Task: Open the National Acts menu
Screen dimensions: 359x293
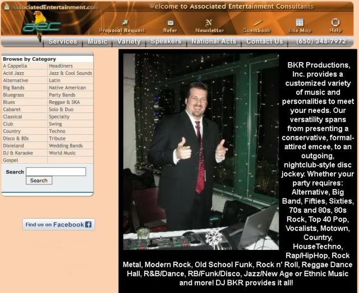Action: [x=214, y=41]
